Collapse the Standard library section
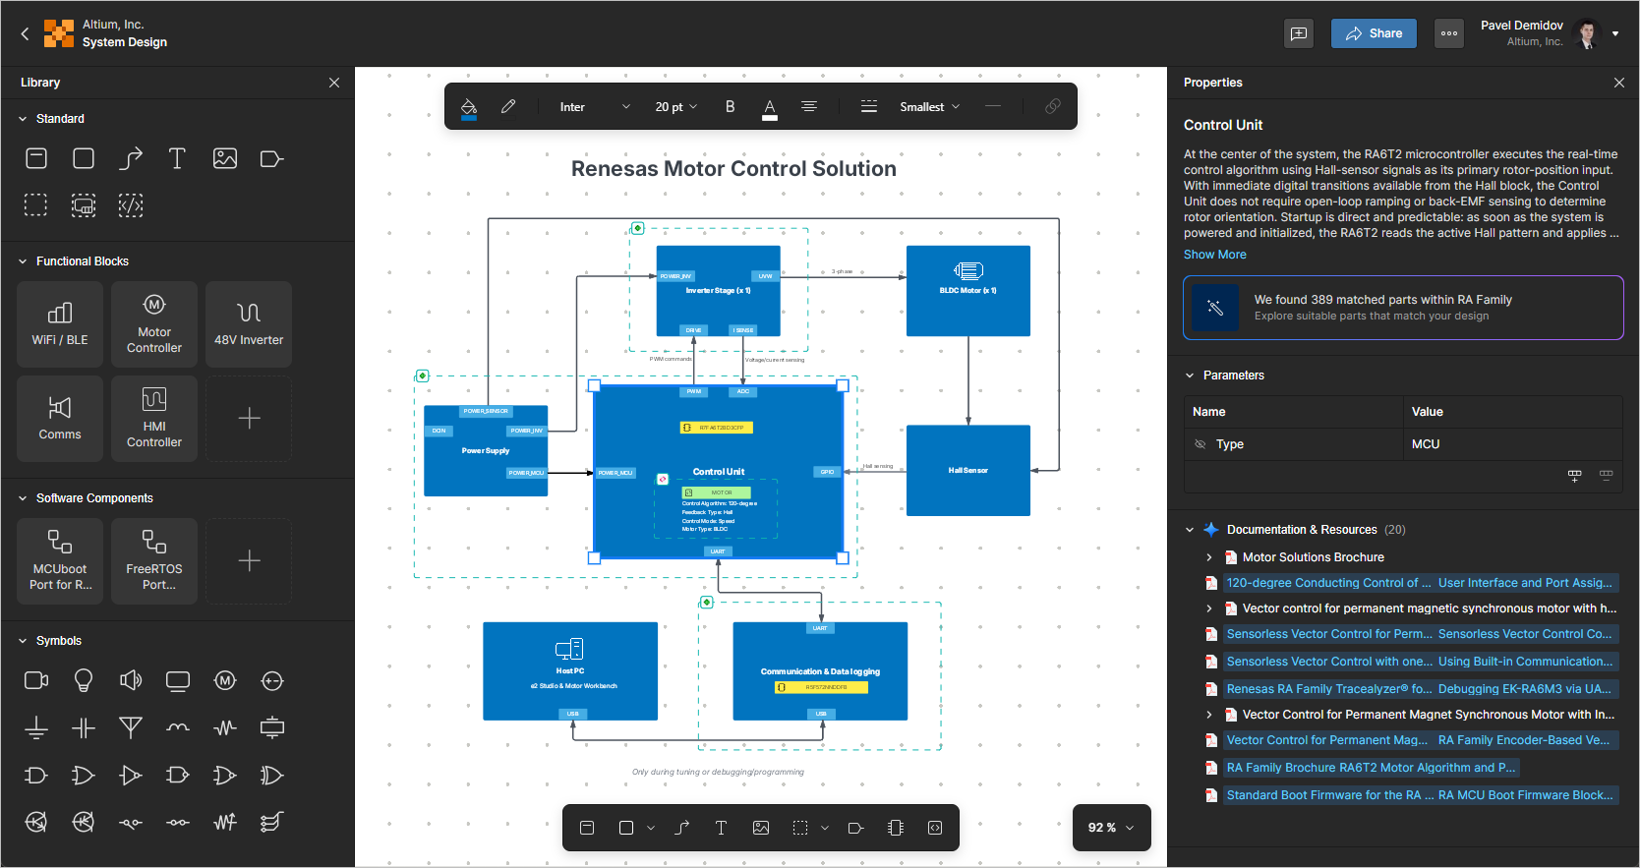 [x=23, y=119]
